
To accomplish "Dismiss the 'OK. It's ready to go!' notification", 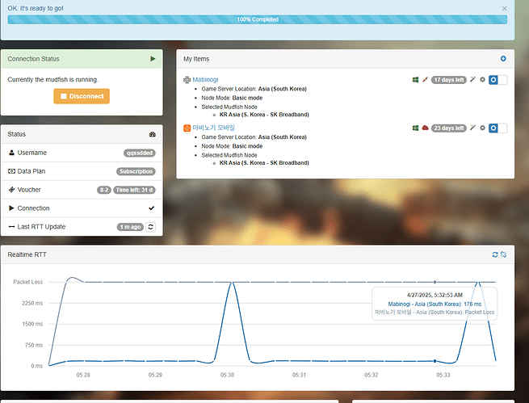I will coord(505,8).
